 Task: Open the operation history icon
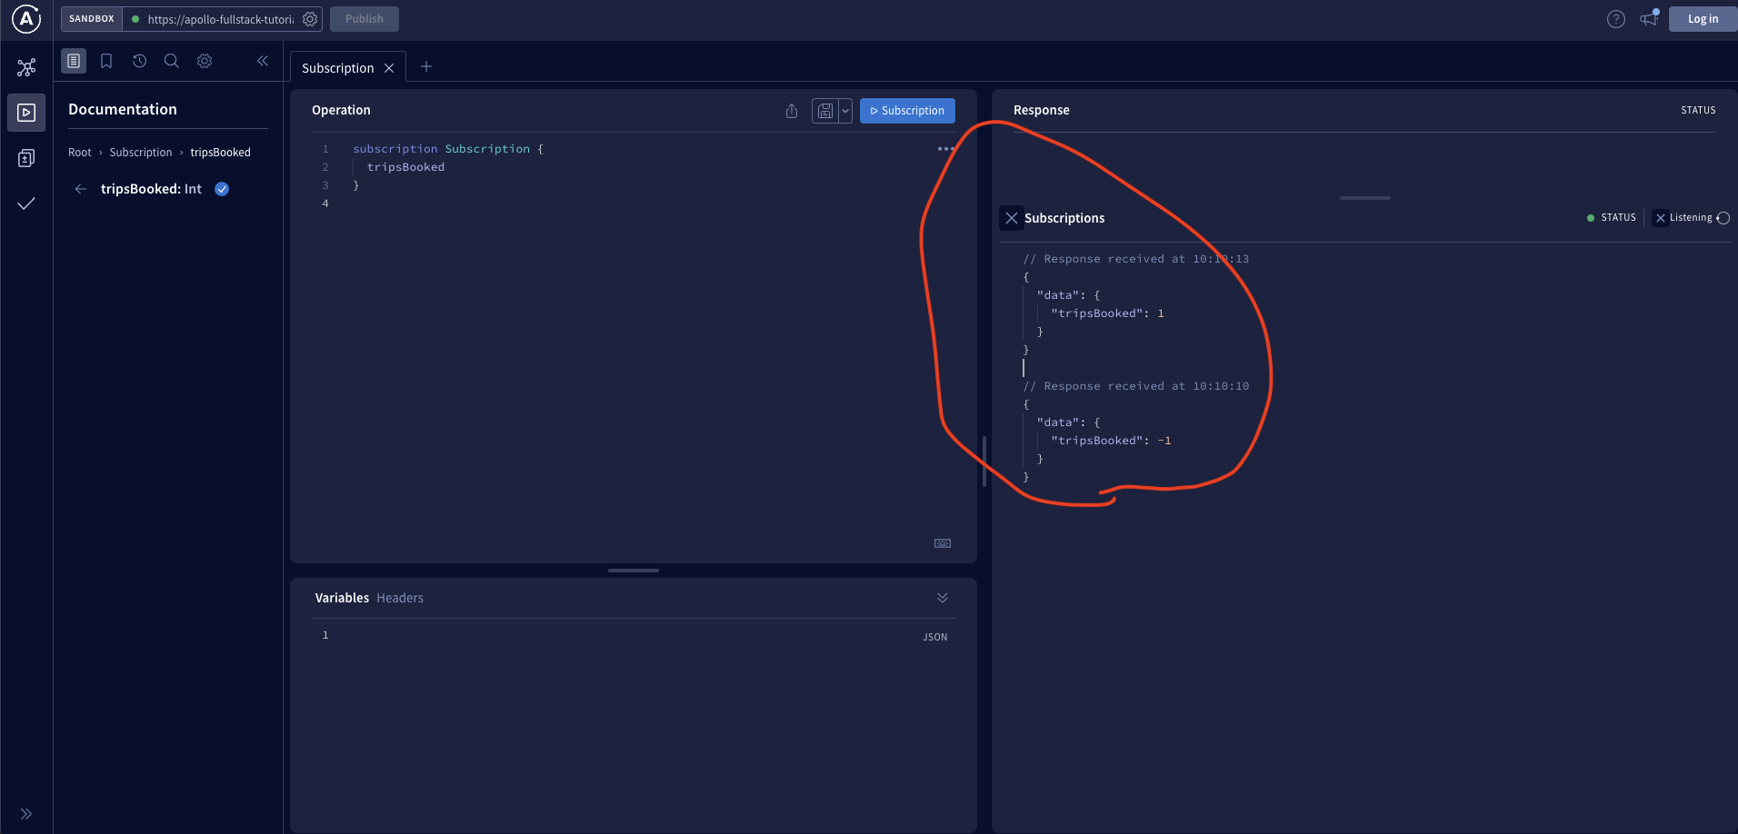click(x=139, y=61)
